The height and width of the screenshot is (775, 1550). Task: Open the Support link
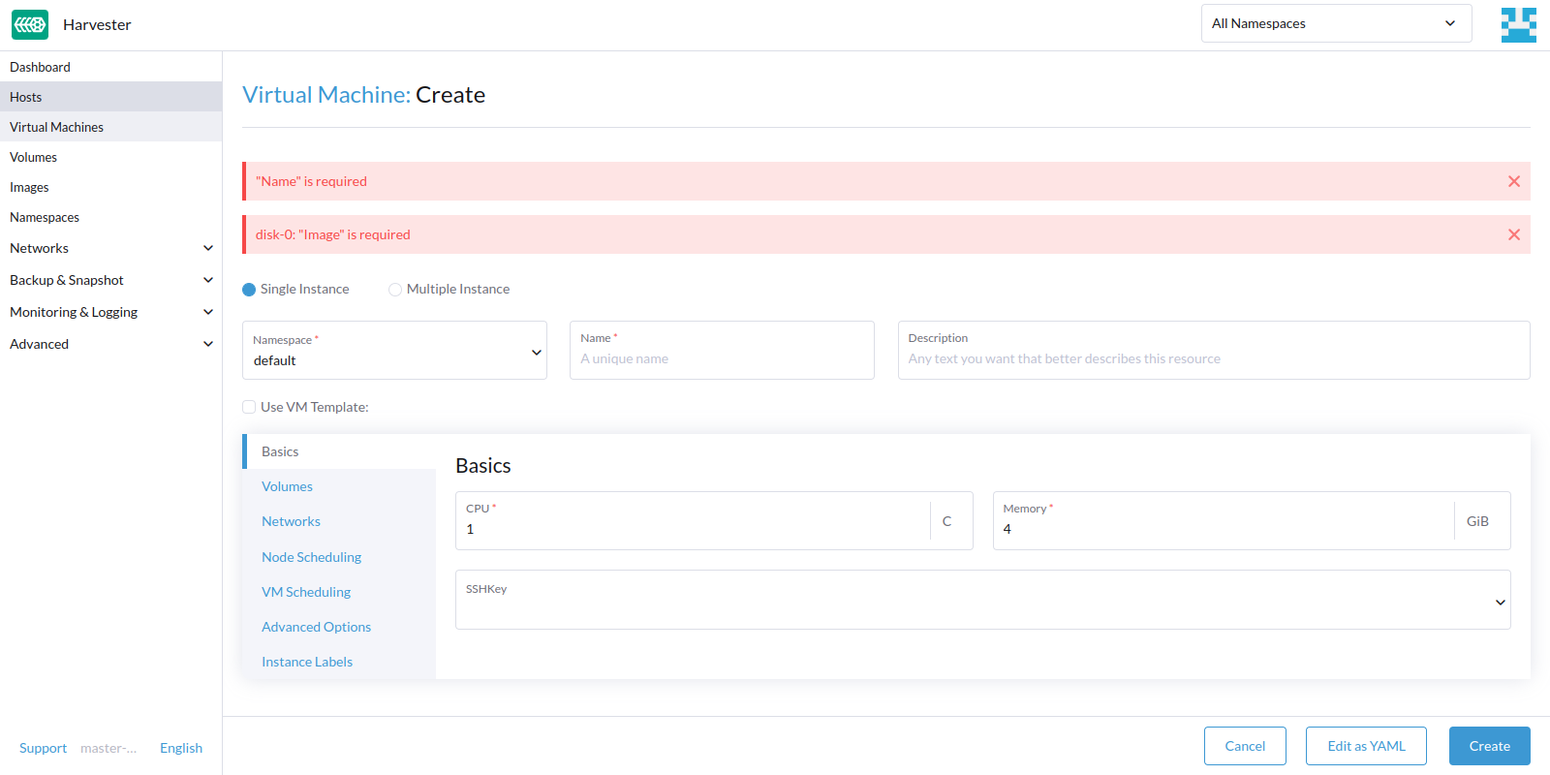point(43,748)
